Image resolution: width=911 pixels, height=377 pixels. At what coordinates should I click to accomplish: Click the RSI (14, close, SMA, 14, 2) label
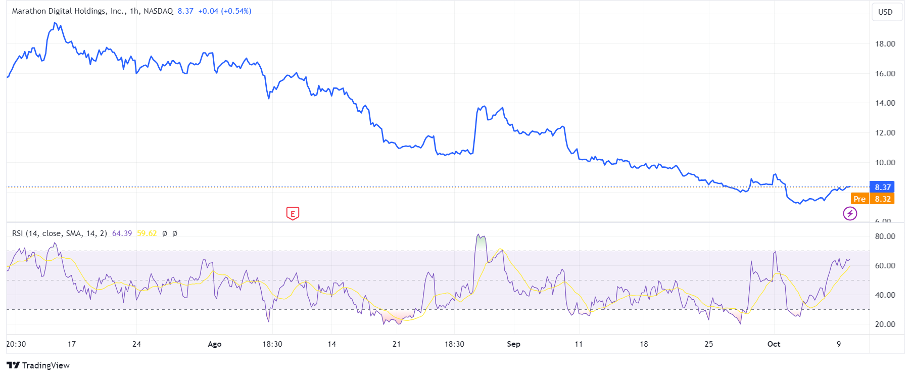click(60, 233)
